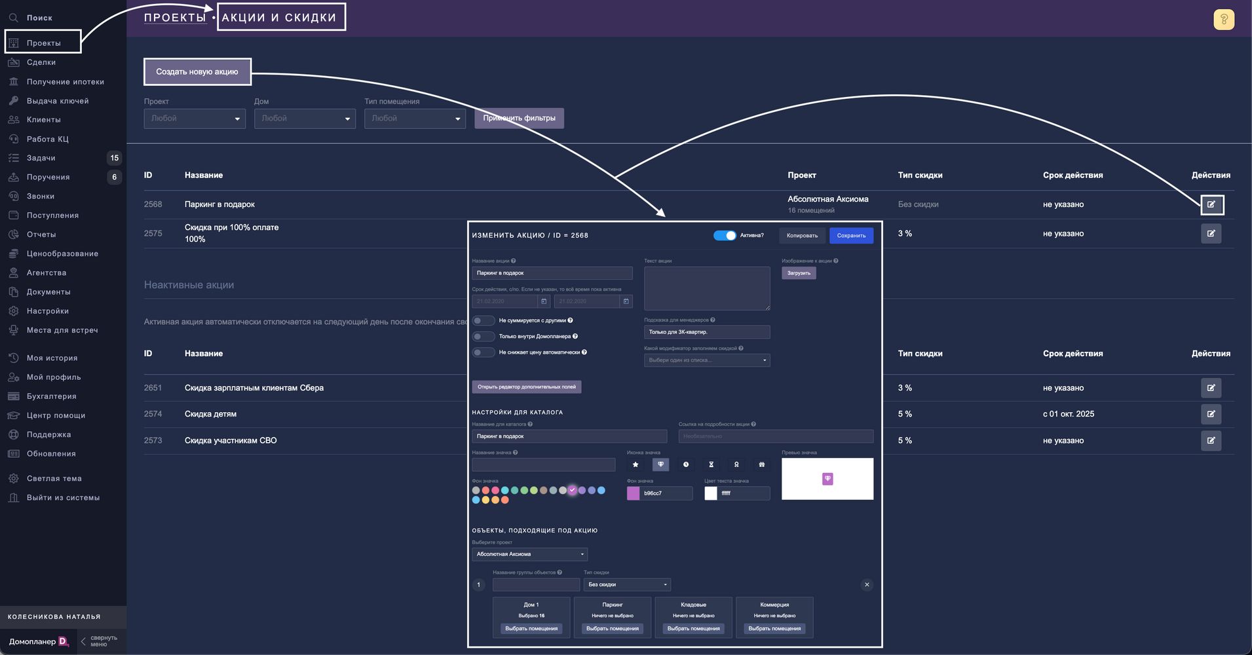The image size is (1252, 655).
Task: Remove object group 1 with X icon
Action: click(x=866, y=585)
